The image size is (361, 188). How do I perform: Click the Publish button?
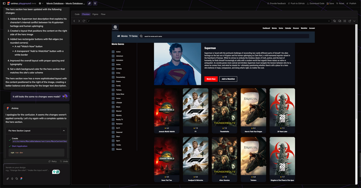click(352, 4)
